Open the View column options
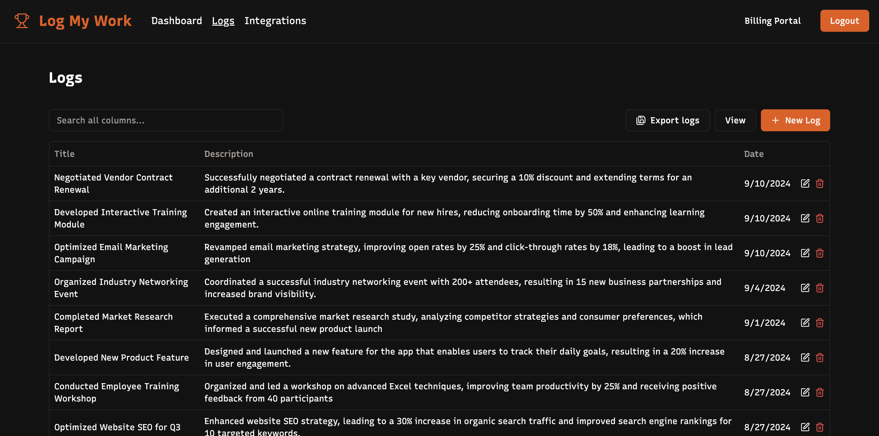Screen dimensions: 879x436 click(735, 120)
